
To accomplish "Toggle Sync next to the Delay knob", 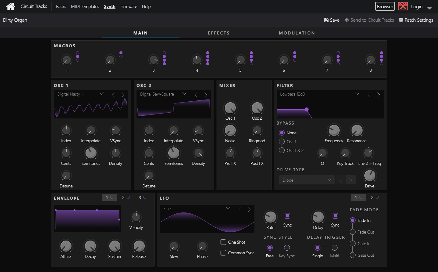I will (x=335, y=216).
